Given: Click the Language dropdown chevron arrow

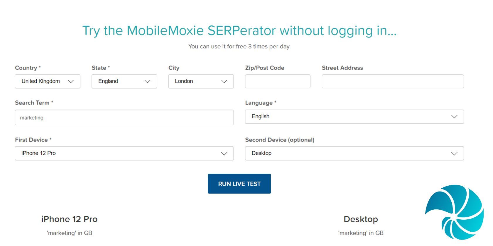Looking at the screenshot, I should (x=454, y=117).
